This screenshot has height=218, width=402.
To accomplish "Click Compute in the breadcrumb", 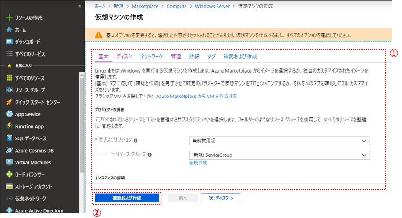I will (x=177, y=6).
